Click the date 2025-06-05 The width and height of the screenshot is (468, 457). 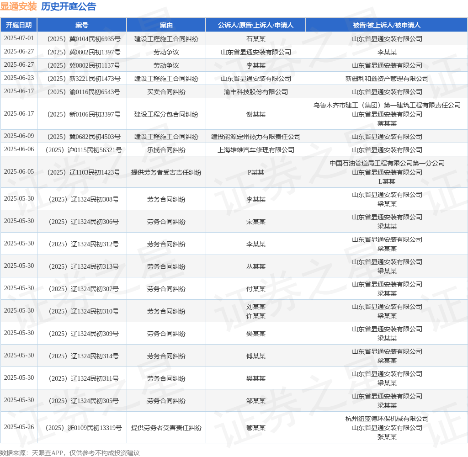[19, 172]
